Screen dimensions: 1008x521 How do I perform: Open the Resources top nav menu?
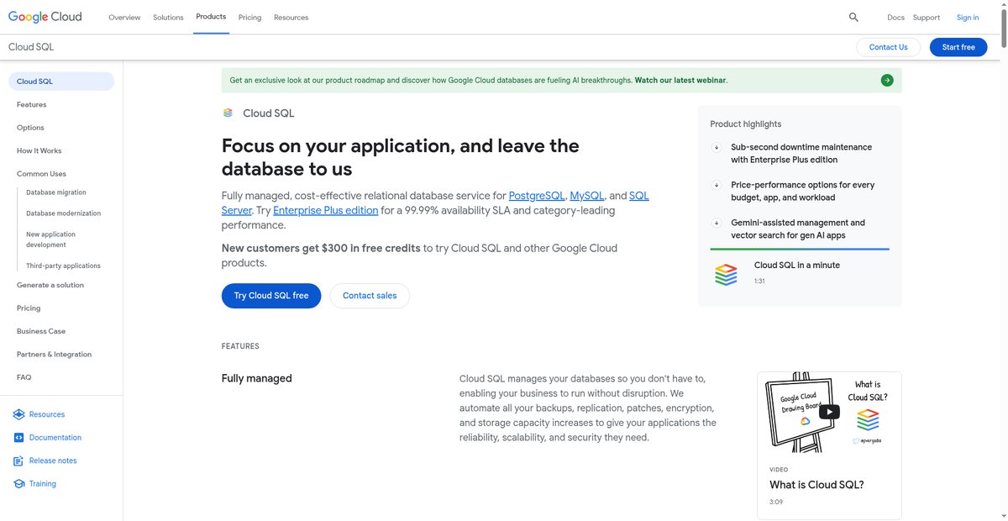[291, 17]
